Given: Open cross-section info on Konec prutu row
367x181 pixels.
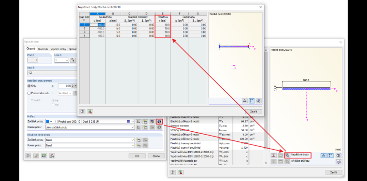Looking at the screenshot, I should (x=159, y=127).
